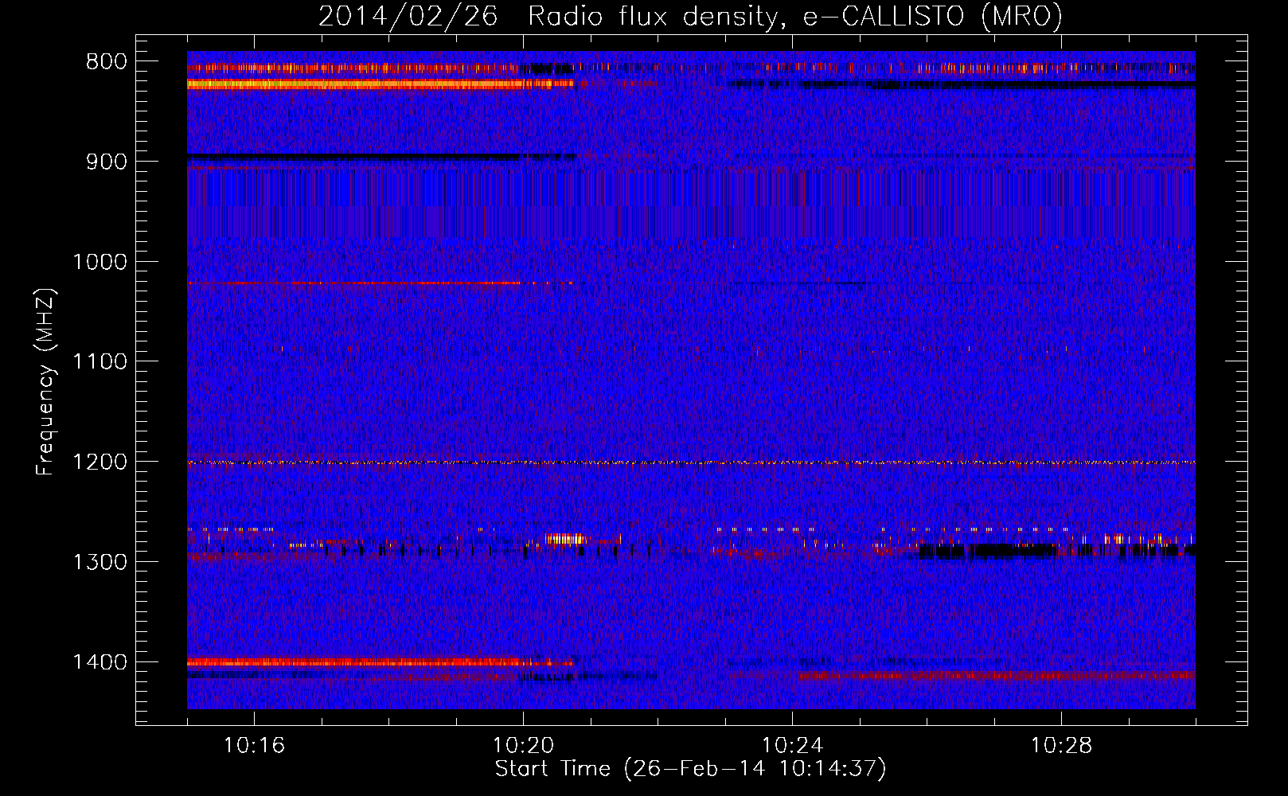Screen dimensions: 1288x796
Task: Click the 1100 frequency tick label
Action: tap(100, 362)
